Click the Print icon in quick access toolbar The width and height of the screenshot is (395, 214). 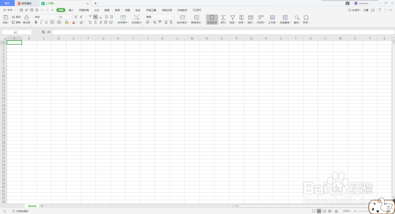coord(32,10)
